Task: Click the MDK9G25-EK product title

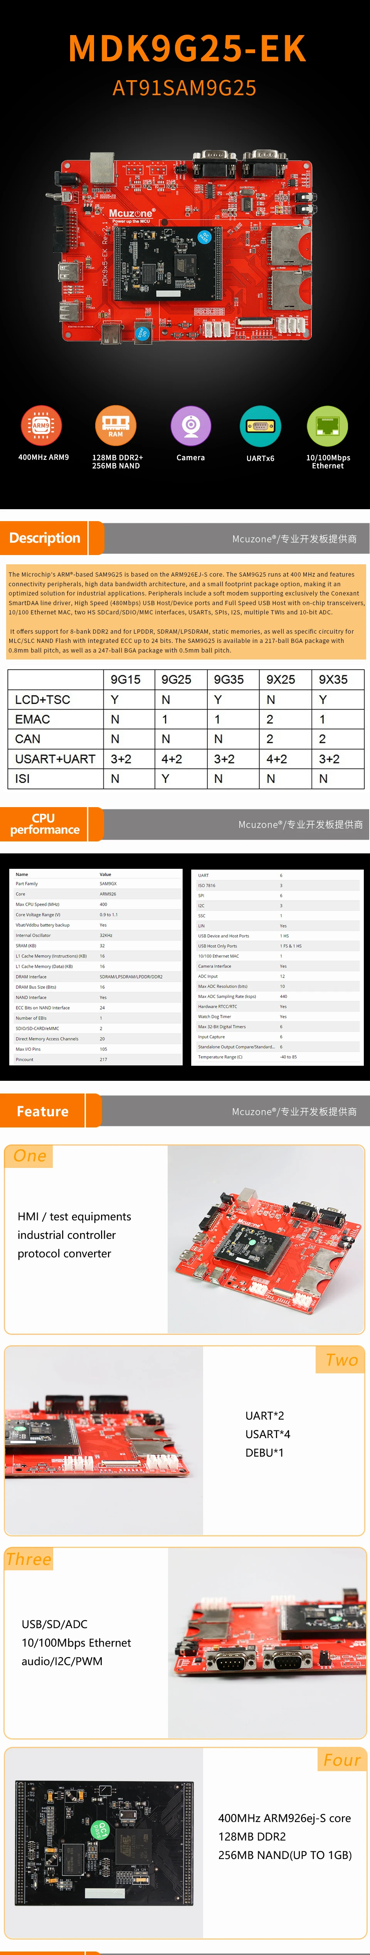Action: point(187,49)
